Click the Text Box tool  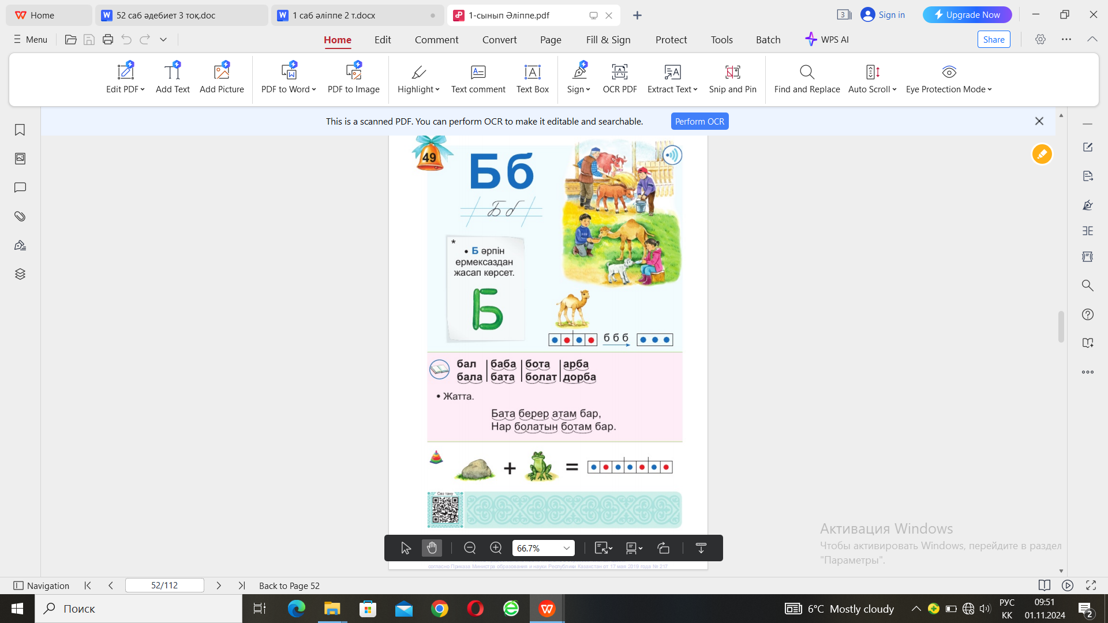(532, 78)
